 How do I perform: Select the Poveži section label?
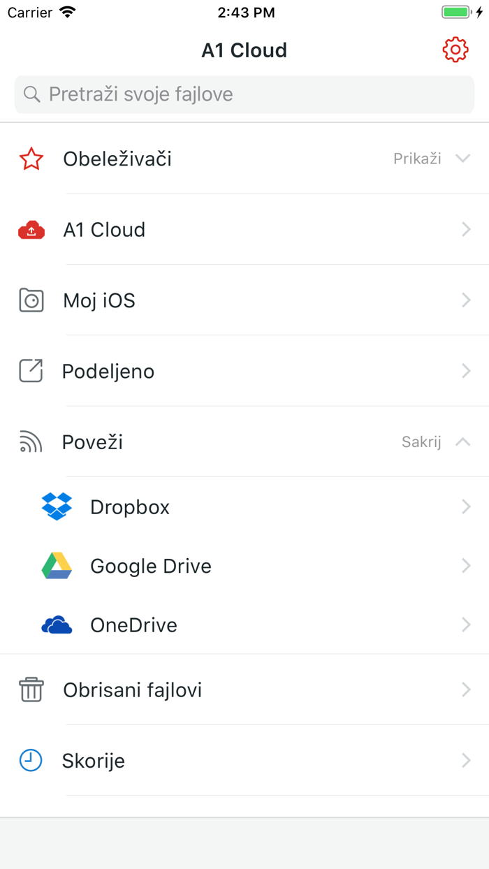tap(92, 442)
